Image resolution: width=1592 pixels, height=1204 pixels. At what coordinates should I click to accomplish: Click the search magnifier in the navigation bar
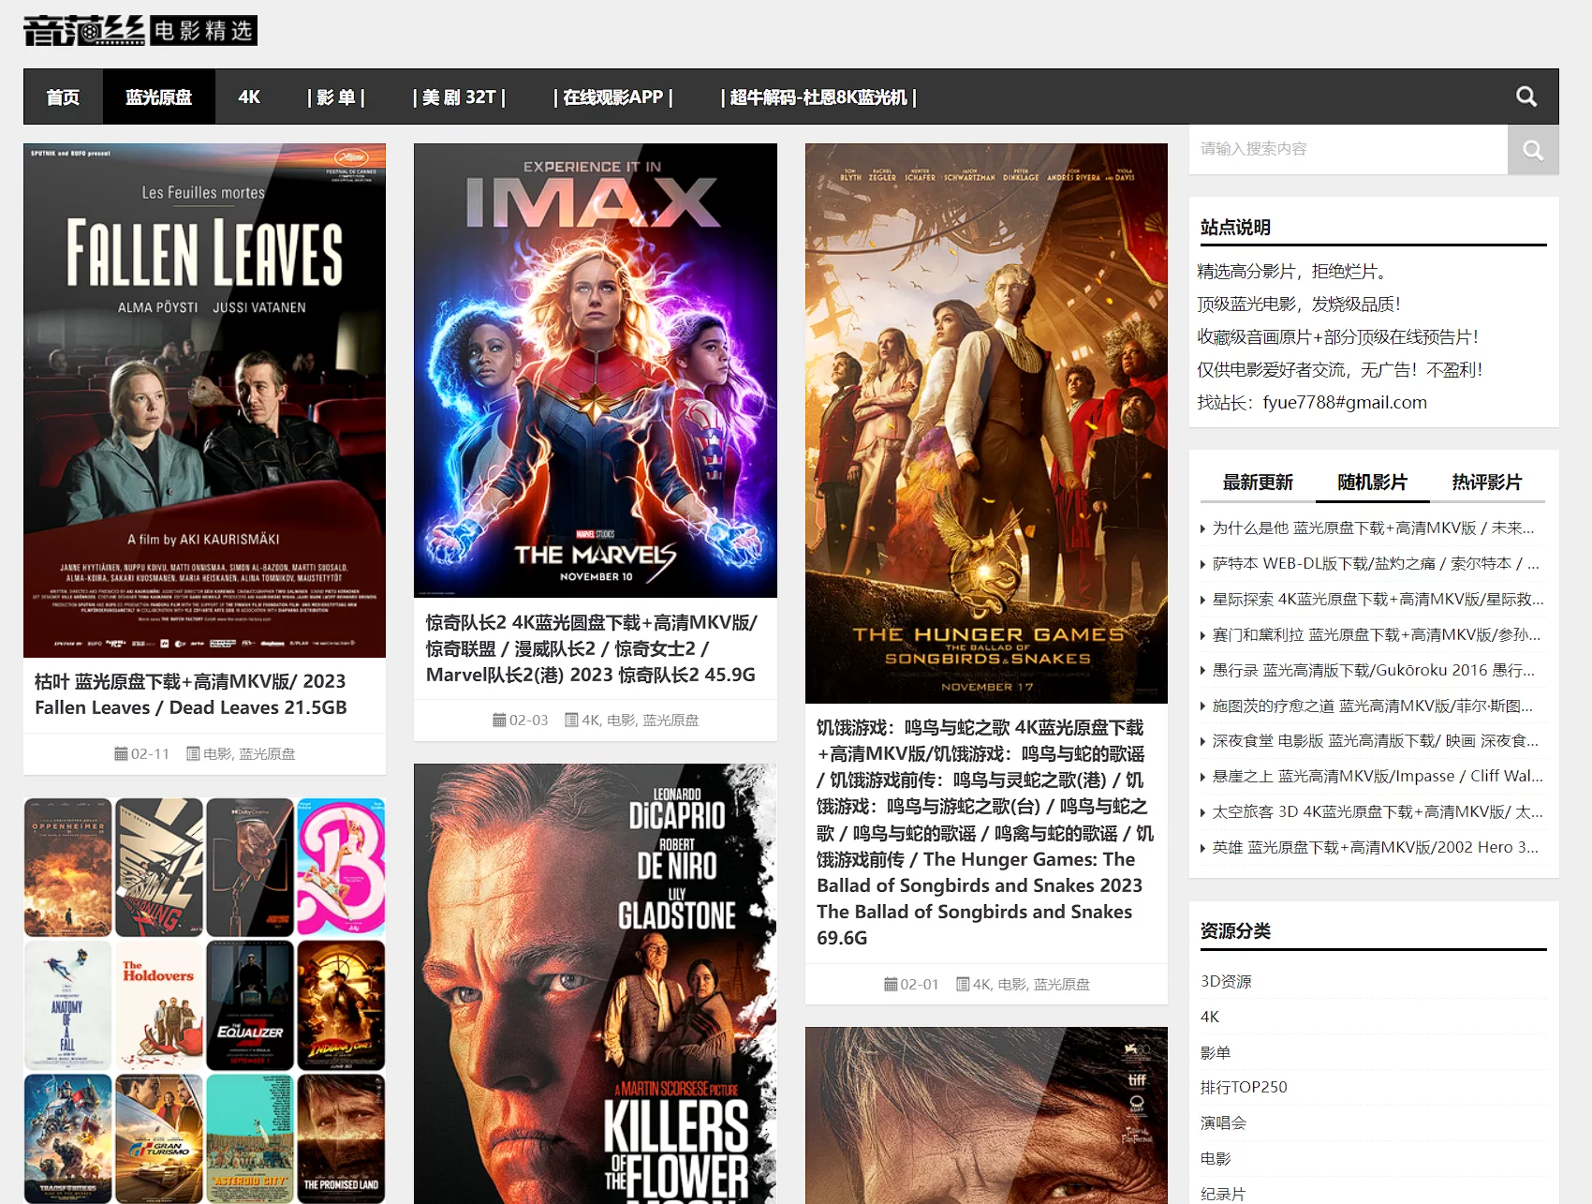(1526, 97)
